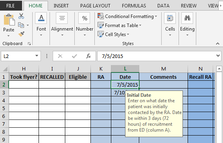Select column H header
Screen dimensions: 223x143
tap(24, 69)
